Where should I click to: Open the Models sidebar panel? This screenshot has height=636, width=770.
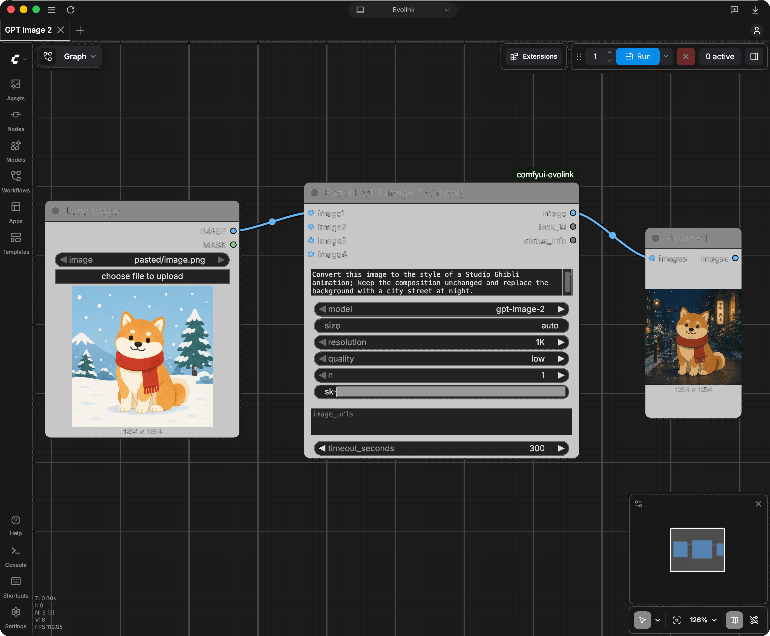click(x=16, y=152)
